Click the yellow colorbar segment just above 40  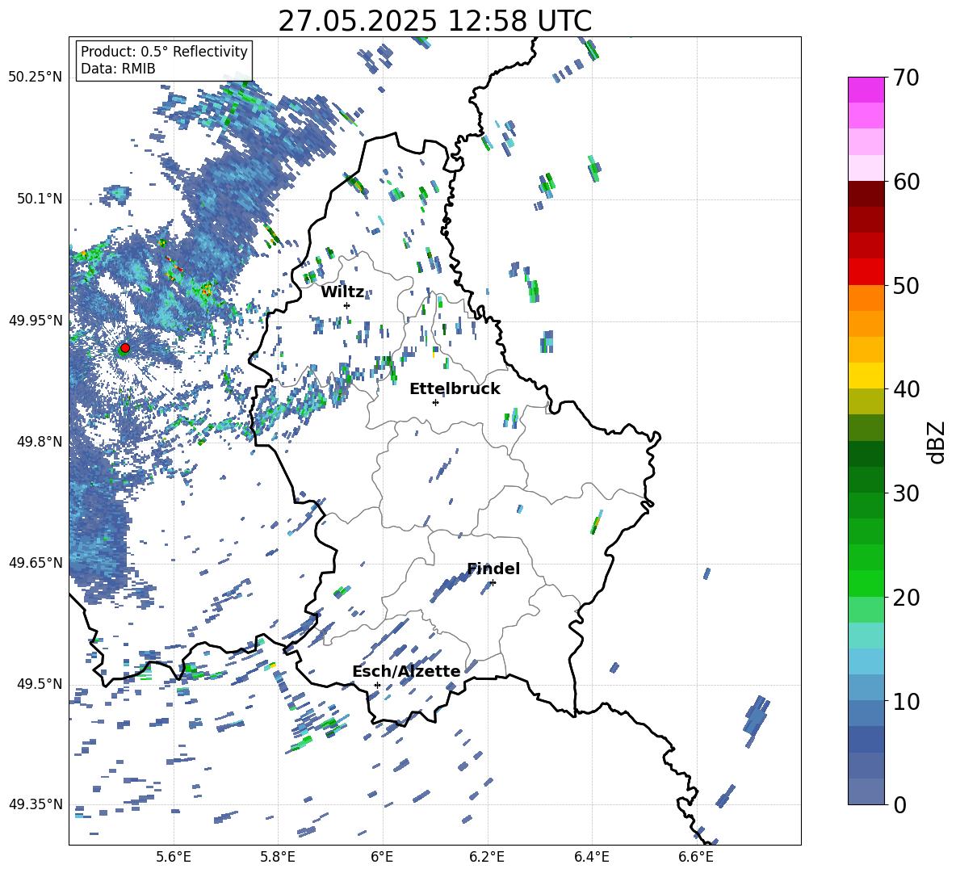(866, 376)
